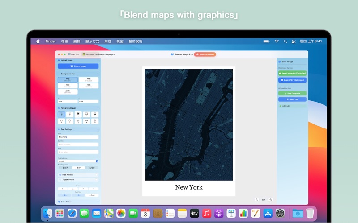Image resolution: width=358 pixels, height=223 pixels.
Task: Open the Music app in the Dock
Action: pos(206,213)
